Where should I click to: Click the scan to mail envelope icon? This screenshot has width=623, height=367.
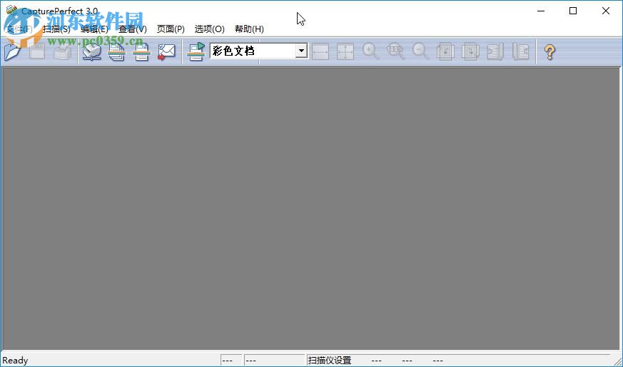click(166, 51)
